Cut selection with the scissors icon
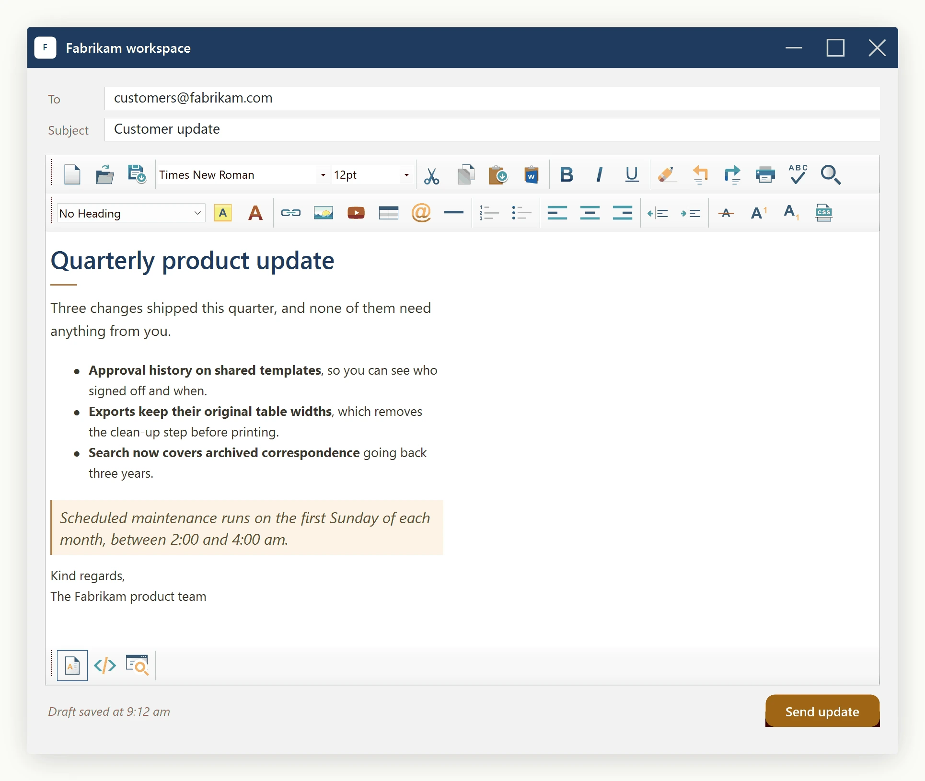 click(x=431, y=175)
